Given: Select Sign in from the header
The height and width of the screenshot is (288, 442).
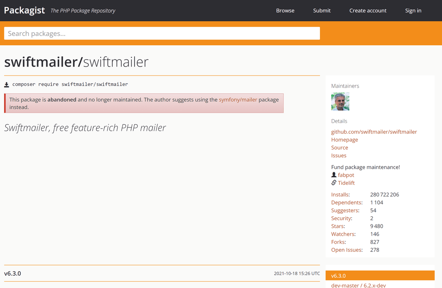Looking at the screenshot, I should coord(413,11).
